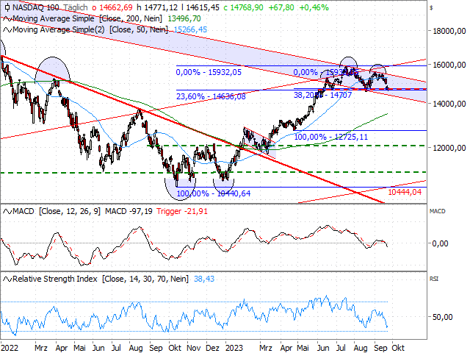Click the NASDAQ 100 candlestick icon

7,7
